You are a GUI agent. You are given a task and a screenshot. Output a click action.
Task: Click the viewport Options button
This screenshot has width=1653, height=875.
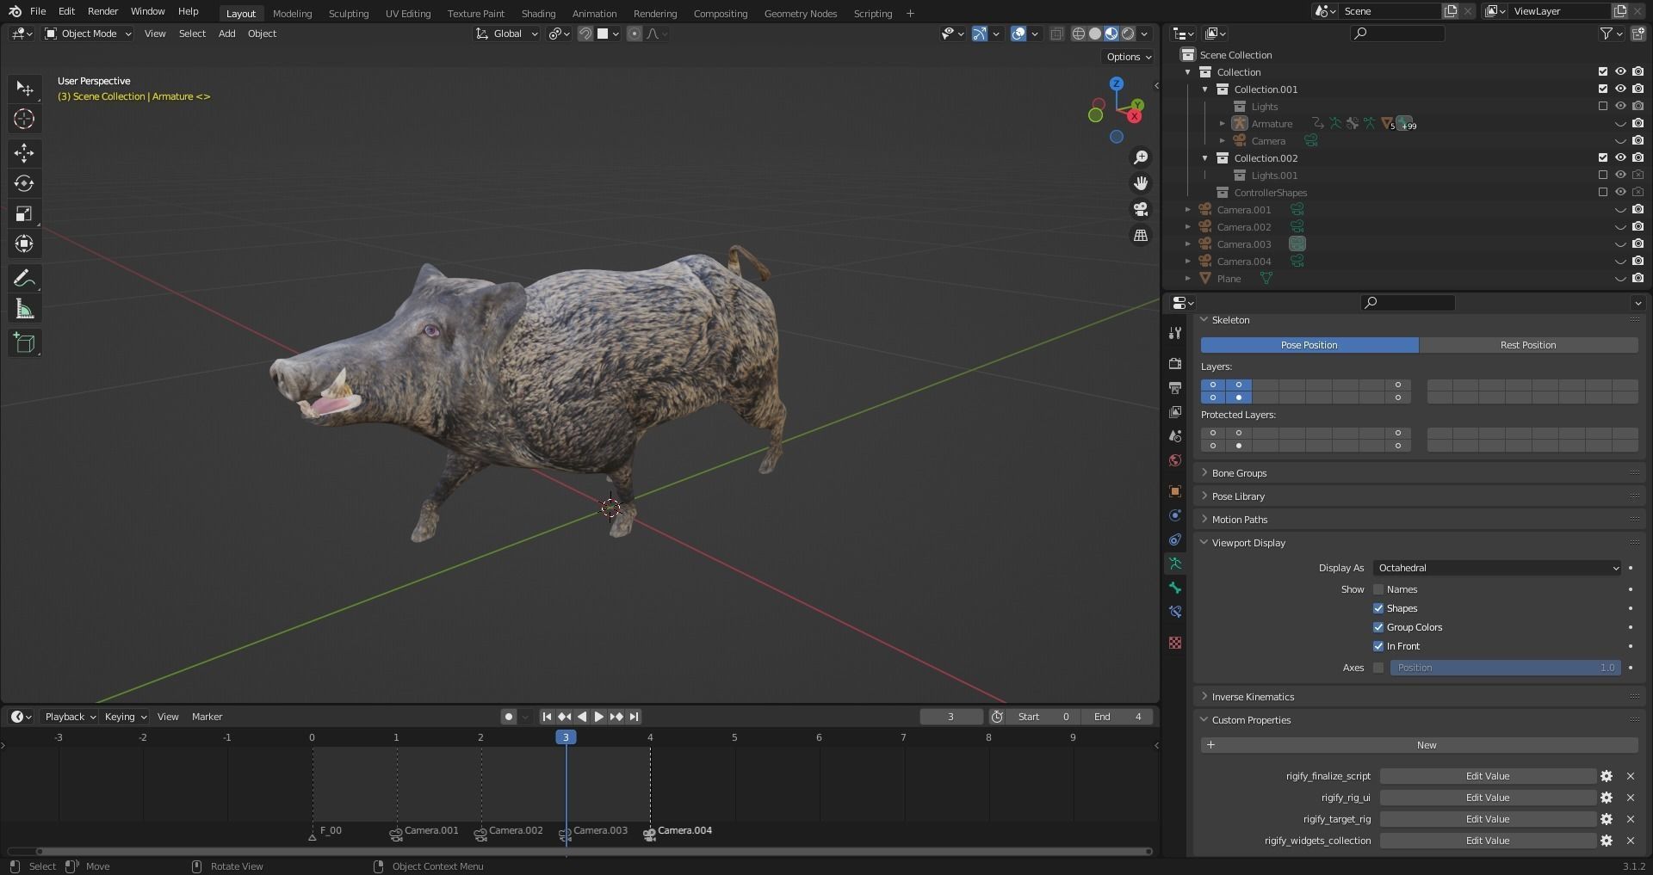click(x=1128, y=57)
